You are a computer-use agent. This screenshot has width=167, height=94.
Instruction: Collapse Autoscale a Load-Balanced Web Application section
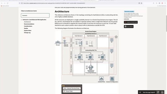click(21, 20)
